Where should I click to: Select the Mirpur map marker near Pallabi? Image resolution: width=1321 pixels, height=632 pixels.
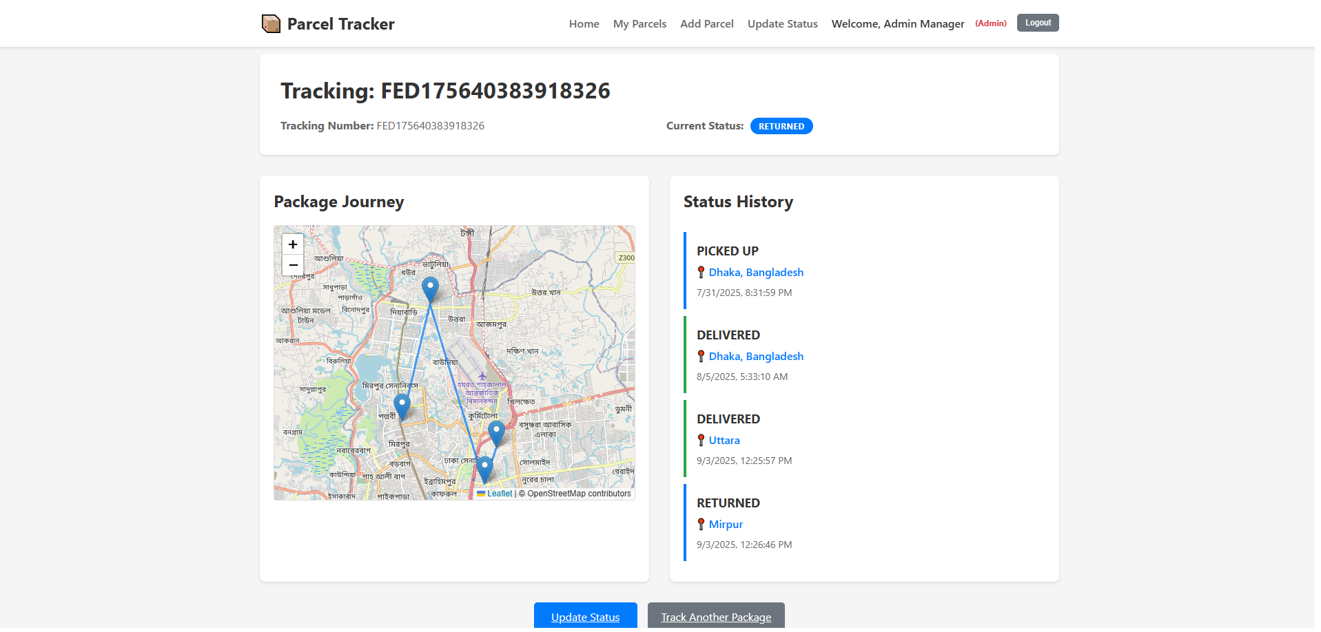[402, 408]
